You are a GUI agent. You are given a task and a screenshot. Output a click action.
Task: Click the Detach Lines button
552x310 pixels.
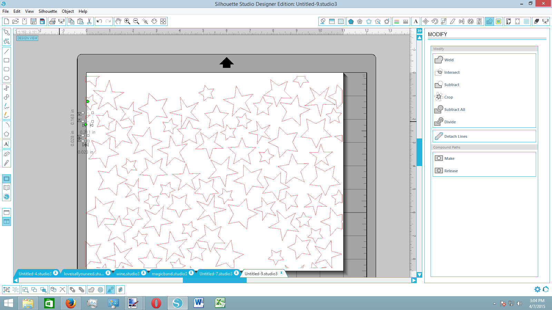[x=484, y=136]
